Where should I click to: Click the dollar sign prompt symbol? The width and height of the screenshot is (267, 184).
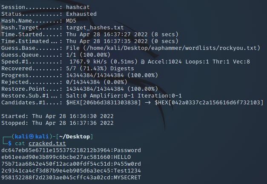point(10,144)
